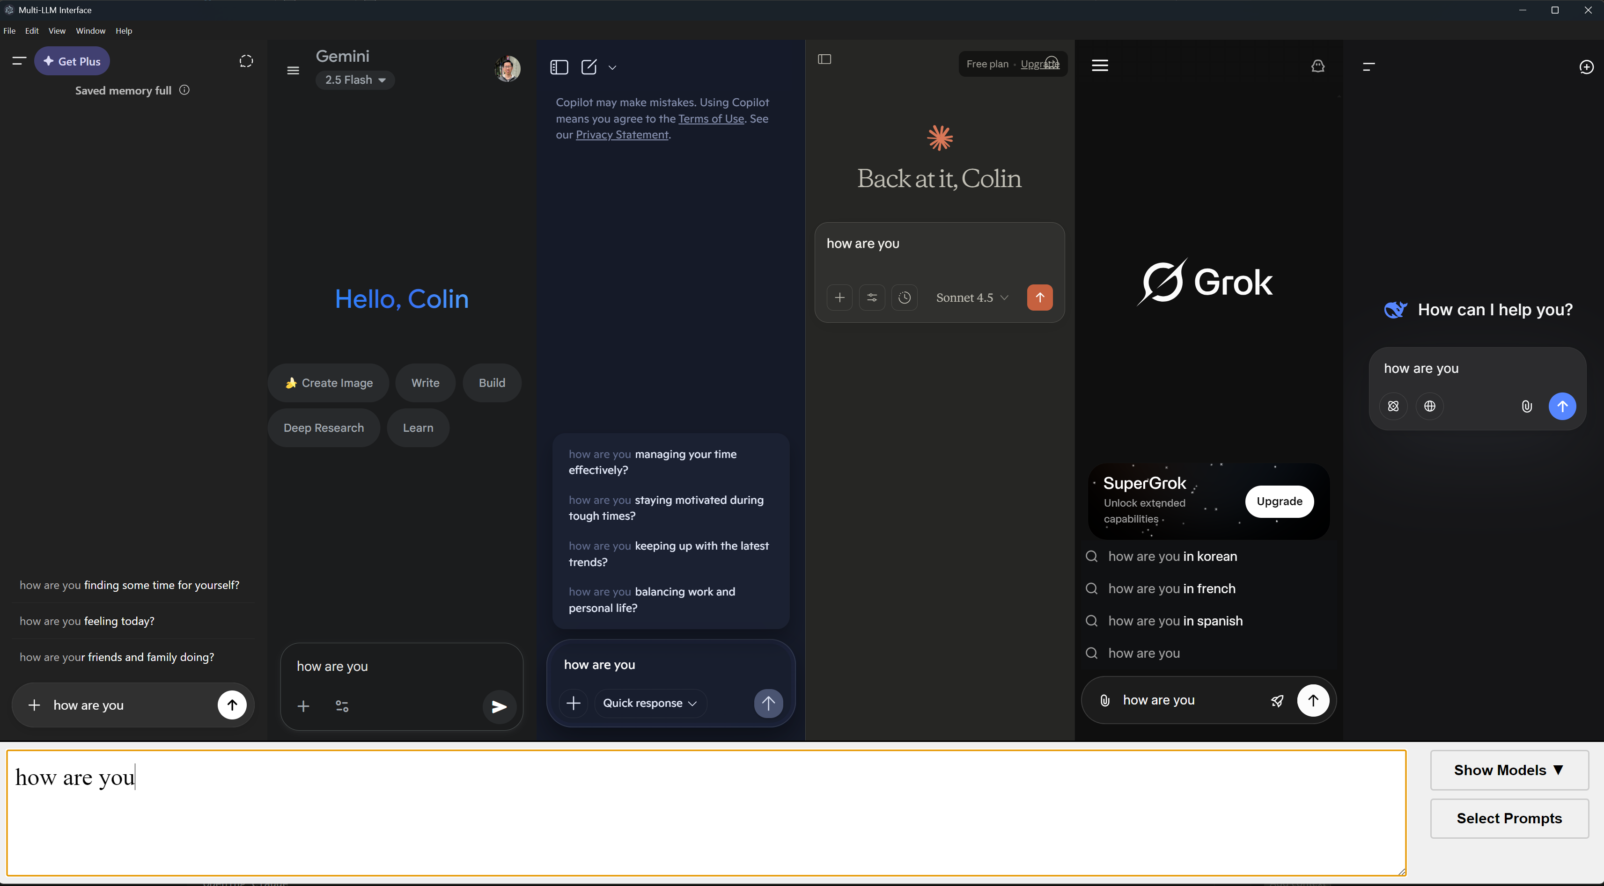
Task: Choose suggestion 'finding some time for yourself?'
Action: pyautogui.click(x=132, y=585)
